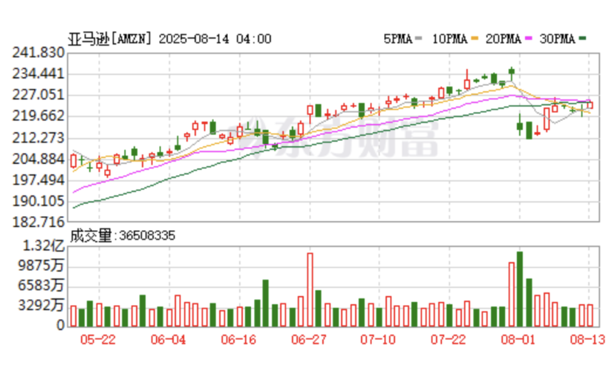Screen dimensions: 609x371
Task: Select the magenta 20PMA color marker
Action: (x=528, y=39)
